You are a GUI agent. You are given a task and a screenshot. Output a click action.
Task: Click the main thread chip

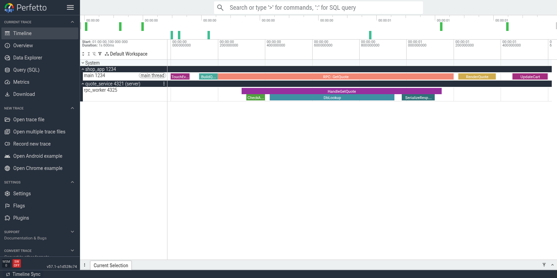click(152, 75)
